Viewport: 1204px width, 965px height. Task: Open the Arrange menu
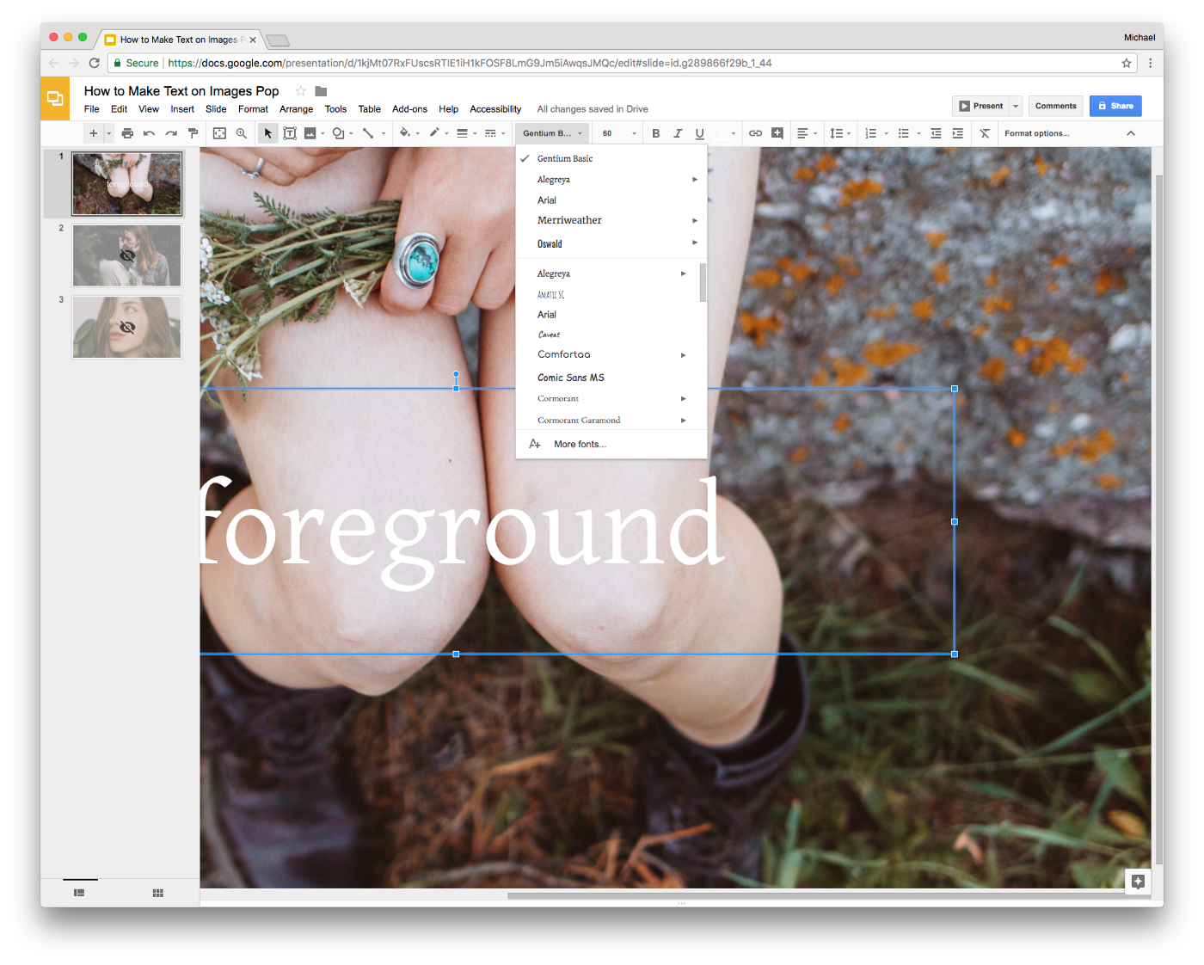296,109
